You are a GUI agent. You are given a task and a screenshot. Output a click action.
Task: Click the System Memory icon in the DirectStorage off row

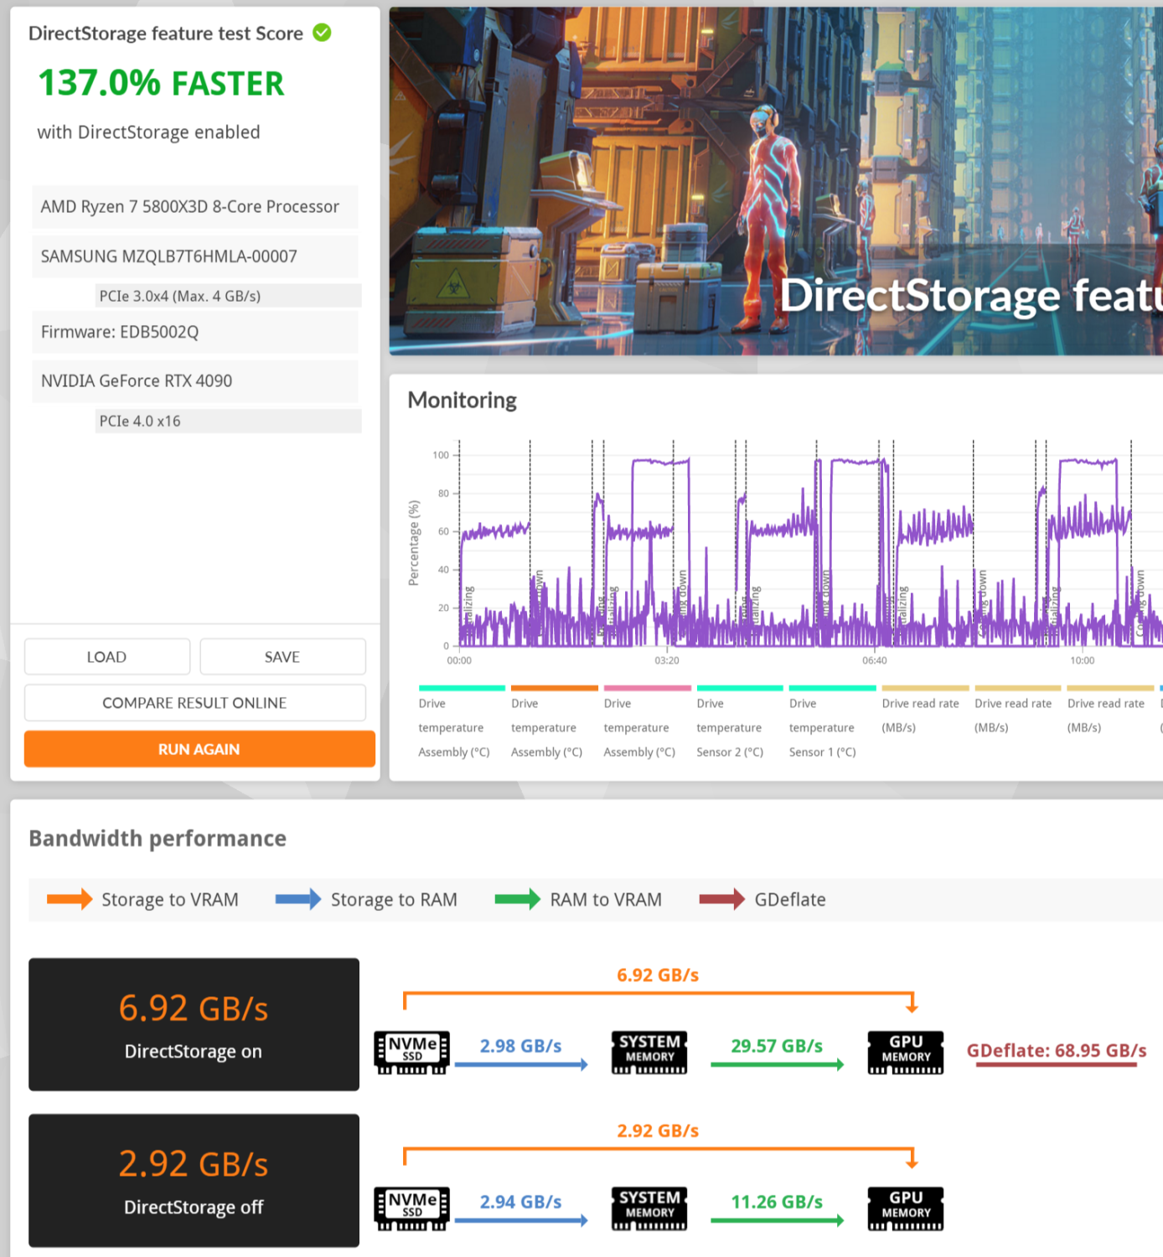[x=649, y=1208]
